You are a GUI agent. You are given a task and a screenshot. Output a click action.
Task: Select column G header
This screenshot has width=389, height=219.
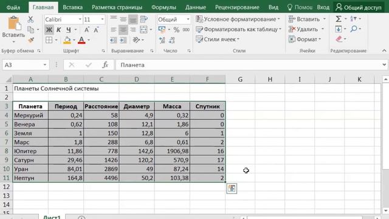pyautogui.click(x=240, y=80)
